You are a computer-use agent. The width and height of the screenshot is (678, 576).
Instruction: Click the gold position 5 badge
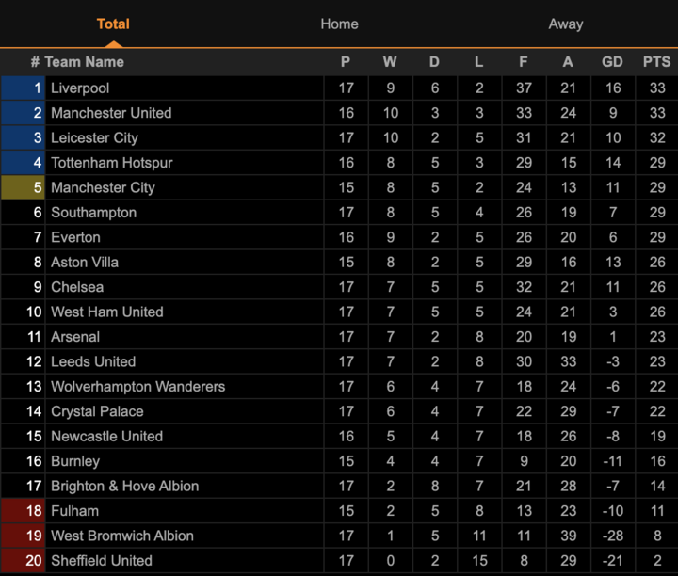[x=23, y=187]
